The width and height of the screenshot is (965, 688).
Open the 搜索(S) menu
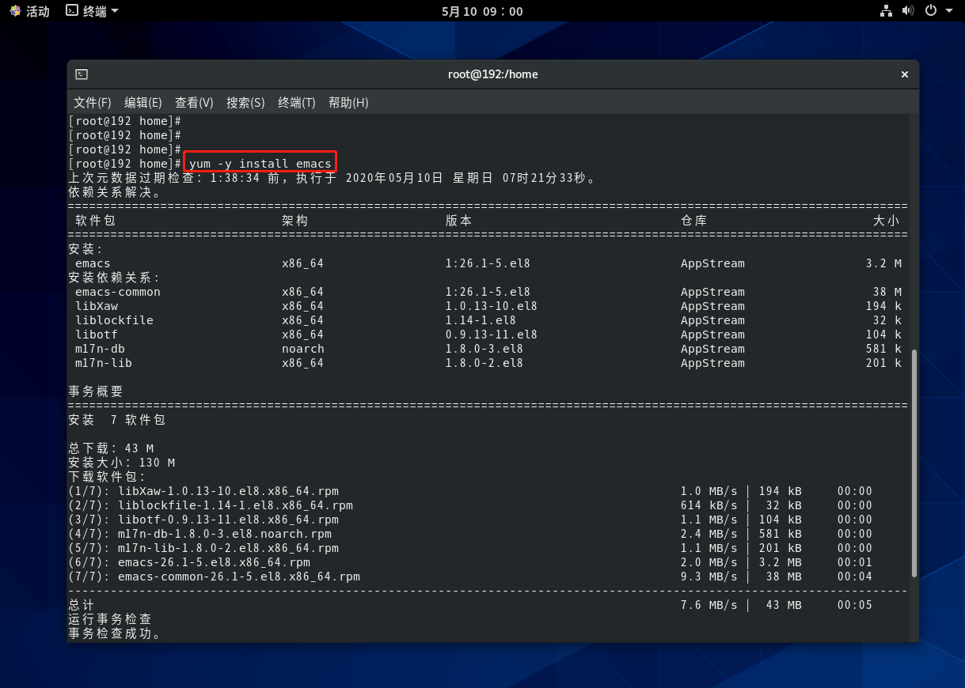click(x=245, y=103)
